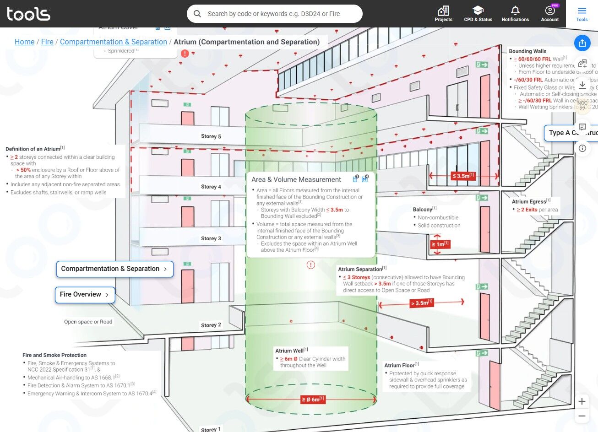
Task: Click the '≤ 3.5m' dimension tag
Action: [x=463, y=176]
